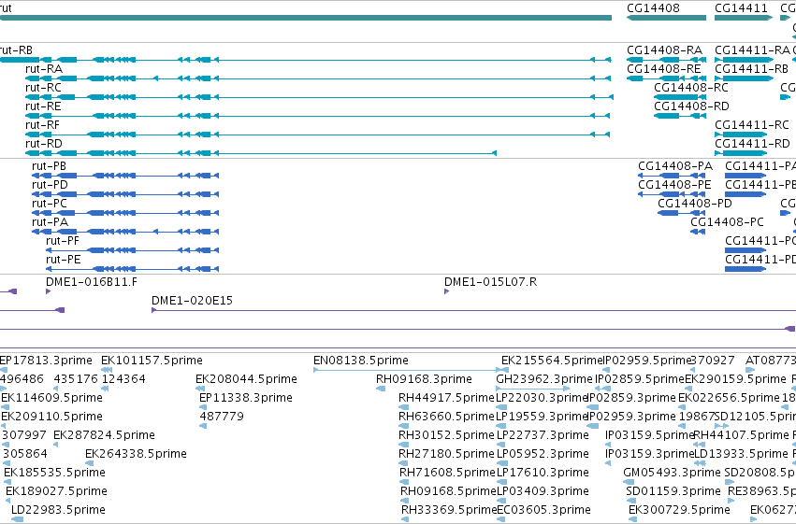Click the CG14408 gene feature
This screenshot has height=524, width=796.
click(667, 18)
